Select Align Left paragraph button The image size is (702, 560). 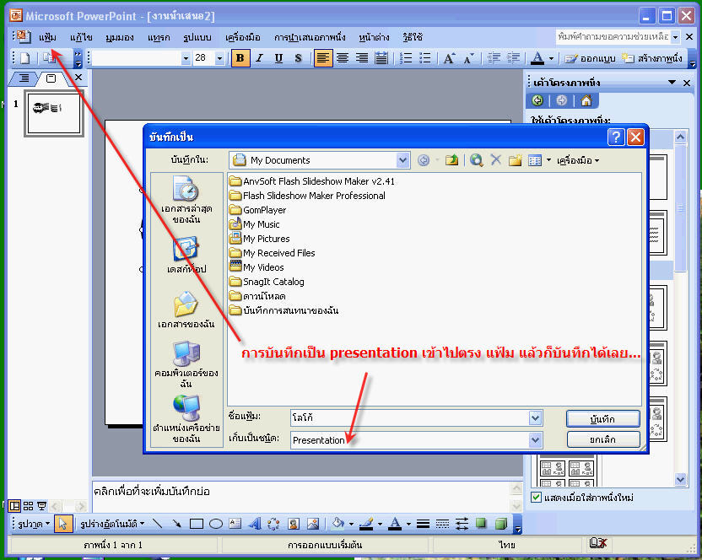coord(323,58)
